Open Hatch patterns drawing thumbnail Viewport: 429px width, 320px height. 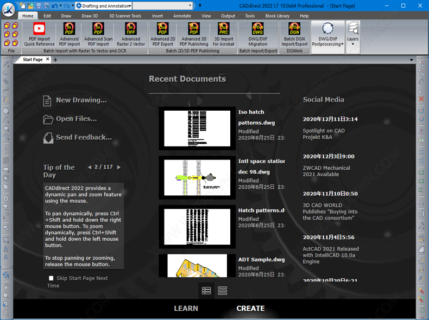197,227
